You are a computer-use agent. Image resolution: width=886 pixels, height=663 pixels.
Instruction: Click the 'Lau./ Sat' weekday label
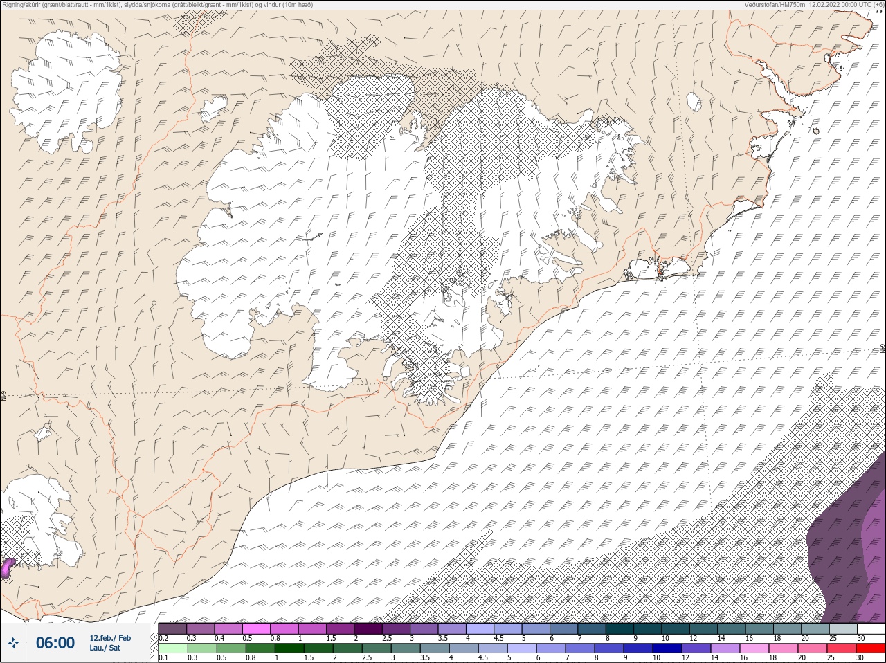[x=105, y=648]
